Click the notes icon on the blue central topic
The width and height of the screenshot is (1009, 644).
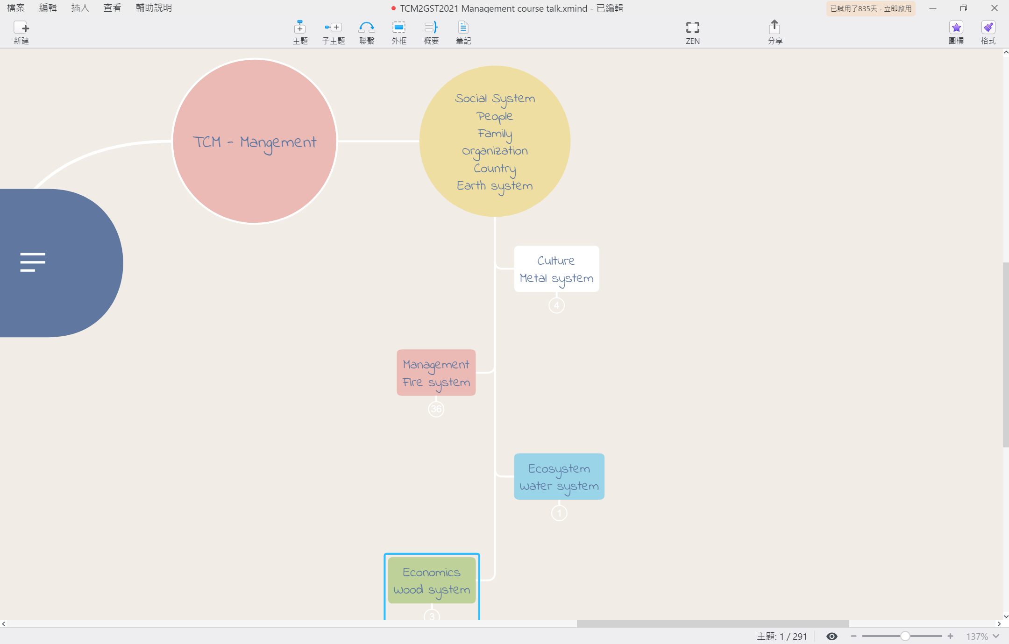33,262
